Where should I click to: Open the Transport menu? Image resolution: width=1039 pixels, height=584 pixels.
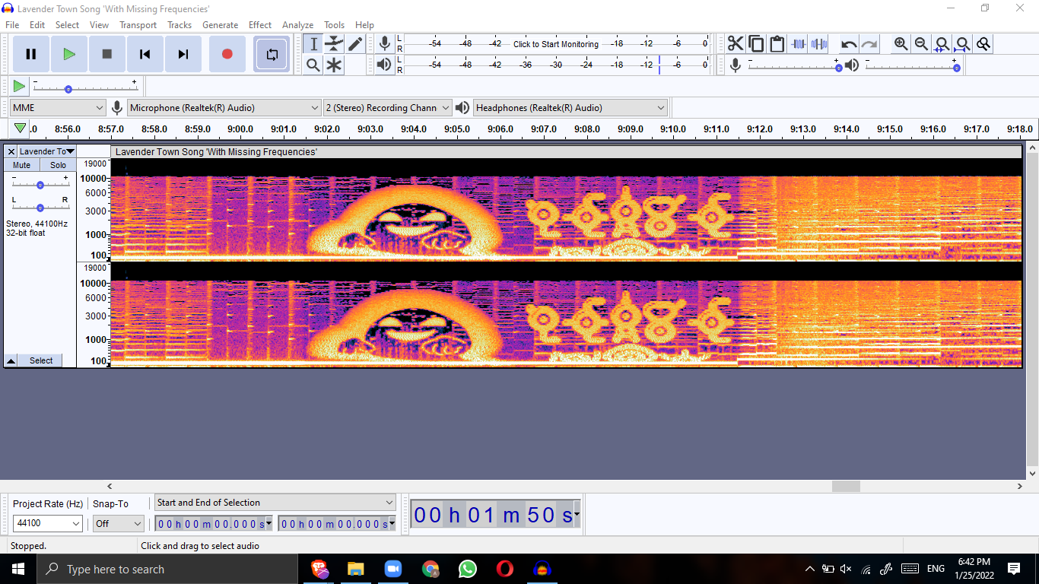(138, 25)
